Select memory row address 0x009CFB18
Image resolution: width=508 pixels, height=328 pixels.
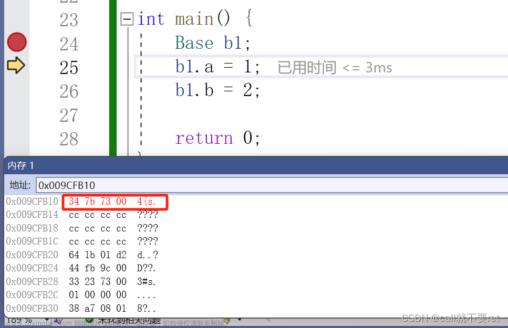click(x=32, y=228)
